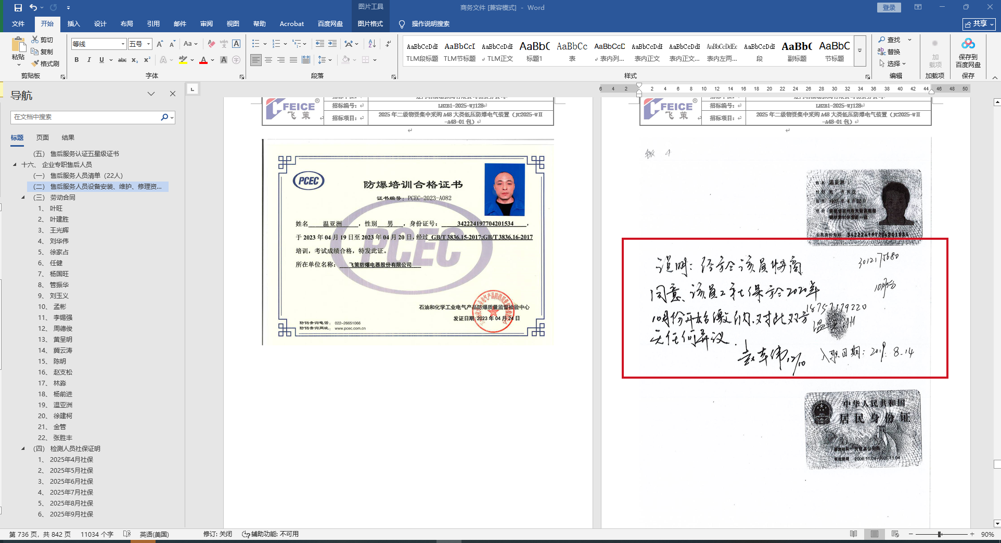Copy the selection using 复制
1001x543 pixels.
tap(42, 51)
